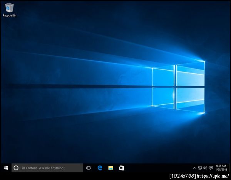The height and width of the screenshot is (180, 231).
Task: Open the Windows Start menu
Action: click(6, 168)
